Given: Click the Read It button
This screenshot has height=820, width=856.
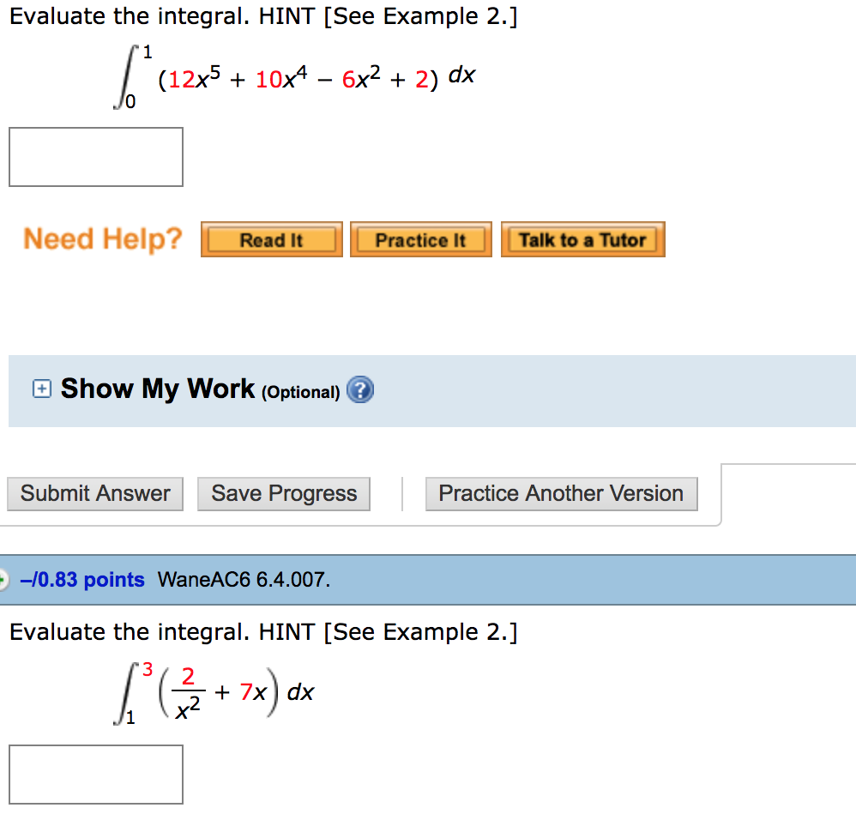Looking at the screenshot, I should point(270,239).
